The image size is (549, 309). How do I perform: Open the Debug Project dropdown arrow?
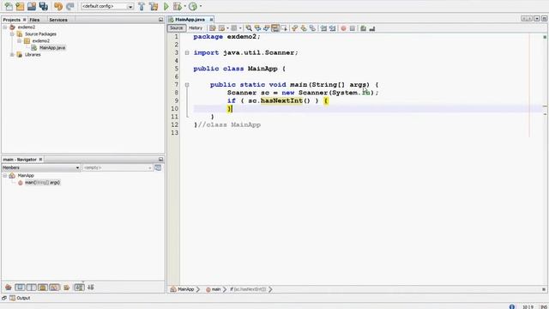(x=185, y=6)
